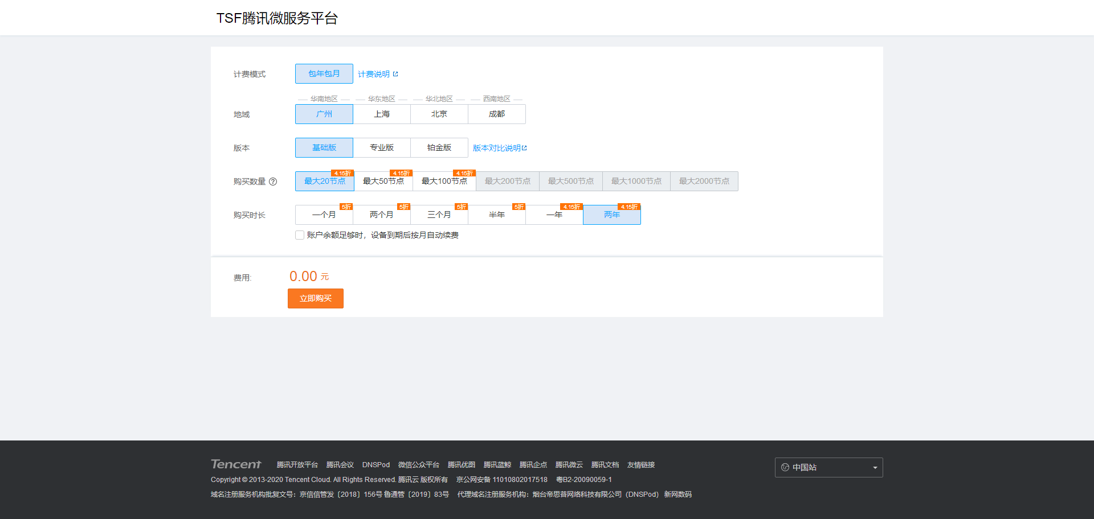Pick 铂金版 edition option
The width and height of the screenshot is (1094, 519).
pos(439,148)
